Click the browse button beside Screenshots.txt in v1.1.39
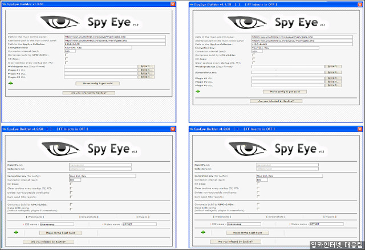Viewport: 365px width, 250px height. [332, 72]
